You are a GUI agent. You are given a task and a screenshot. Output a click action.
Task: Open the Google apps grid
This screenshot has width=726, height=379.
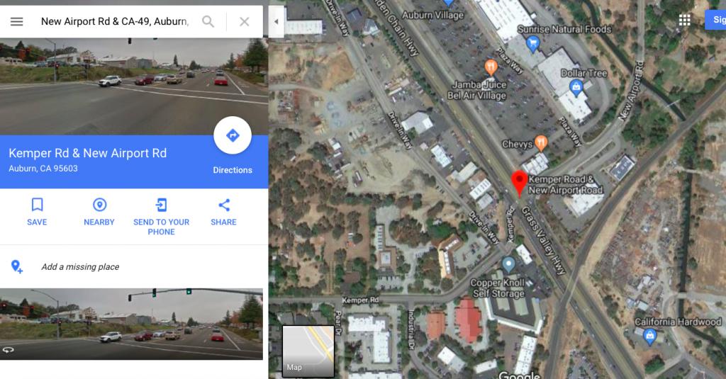pos(684,20)
